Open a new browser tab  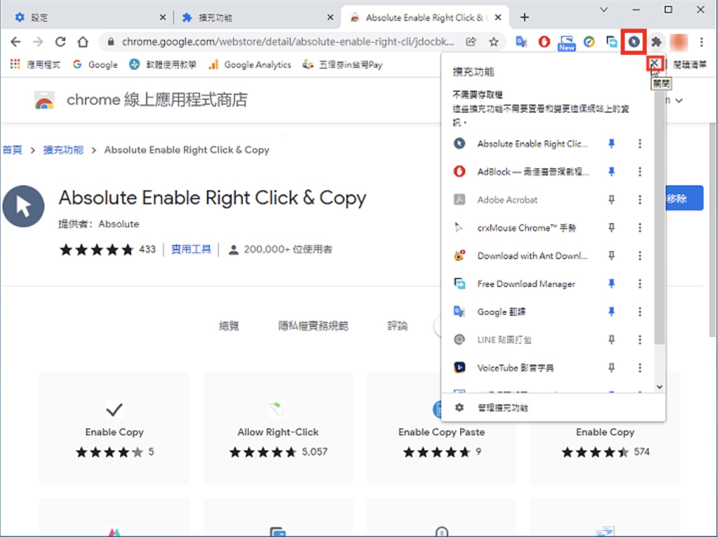525,17
